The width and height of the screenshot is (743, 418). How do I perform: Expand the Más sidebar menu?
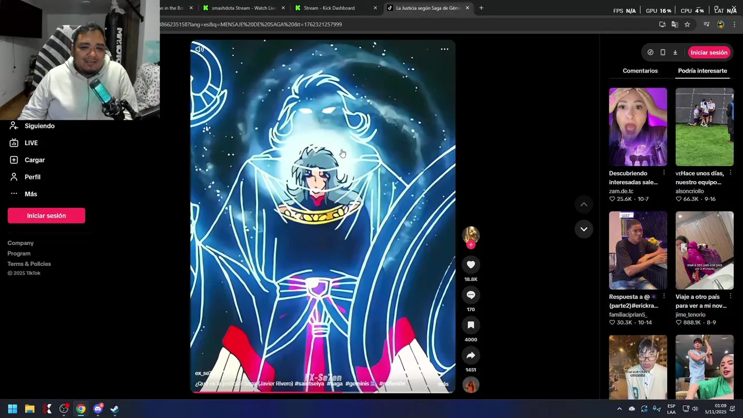tap(31, 194)
